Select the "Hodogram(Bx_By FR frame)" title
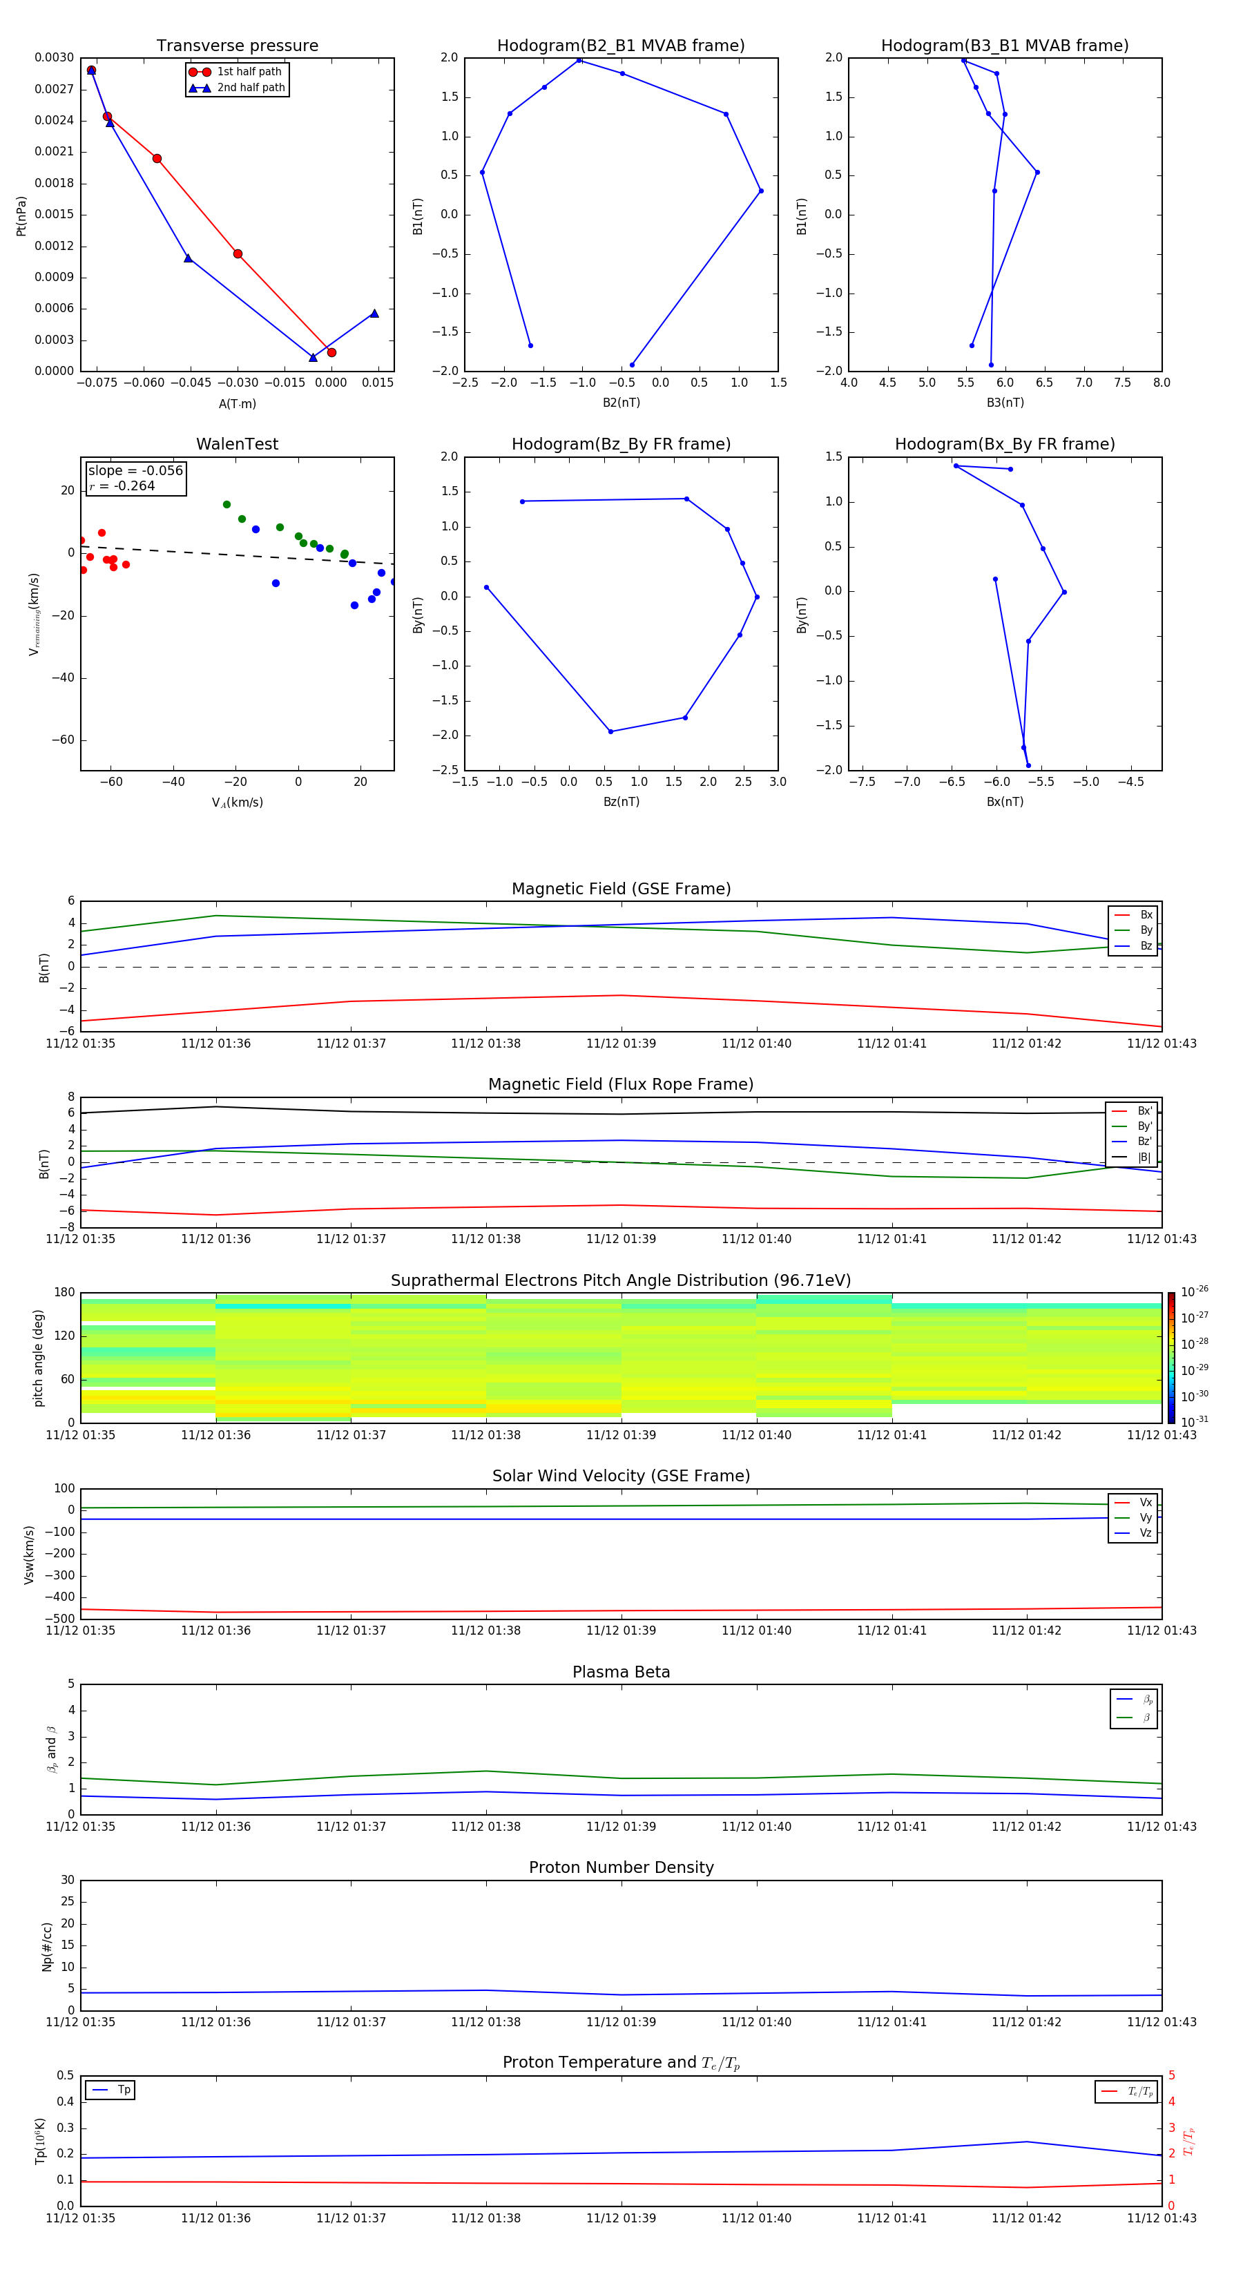The image size is (1243, 2279). 1005,444
